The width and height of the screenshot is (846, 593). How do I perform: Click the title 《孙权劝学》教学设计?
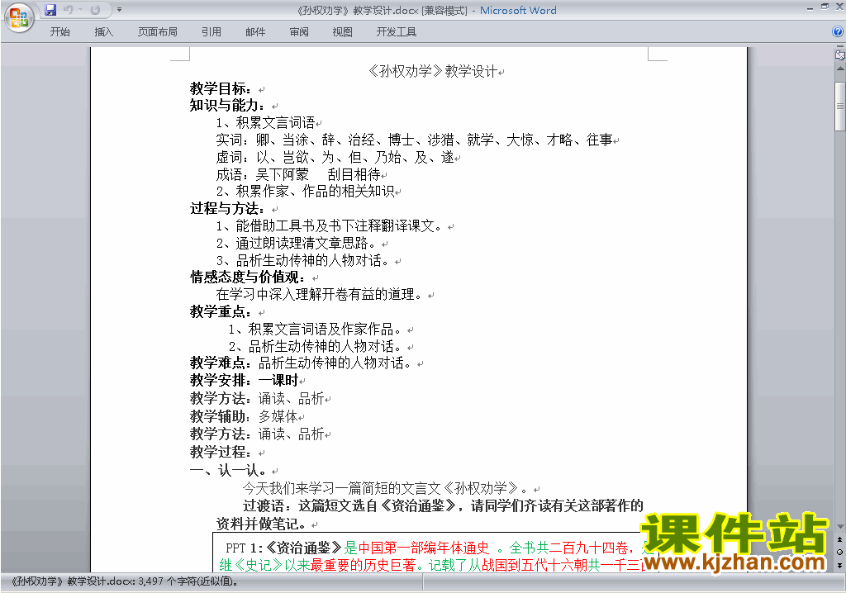(x=432, y=71)
